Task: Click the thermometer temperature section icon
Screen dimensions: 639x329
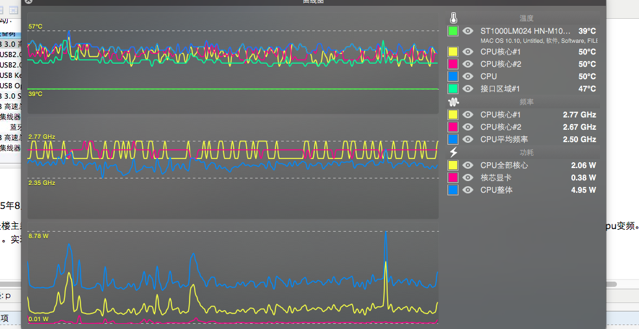Action: (x=453, y=18)
